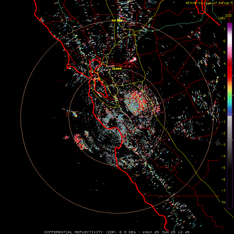Click the -5 dB scale value
The image size is (234, 234).
coord(223,168)
